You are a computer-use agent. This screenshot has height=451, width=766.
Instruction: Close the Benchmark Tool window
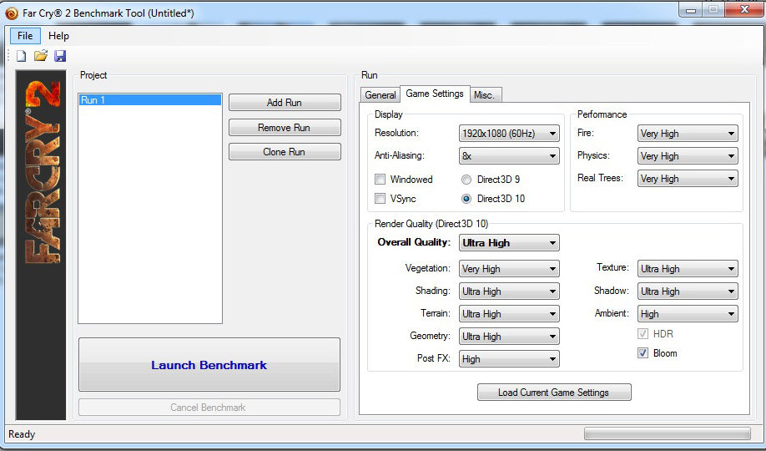point(744,9)
